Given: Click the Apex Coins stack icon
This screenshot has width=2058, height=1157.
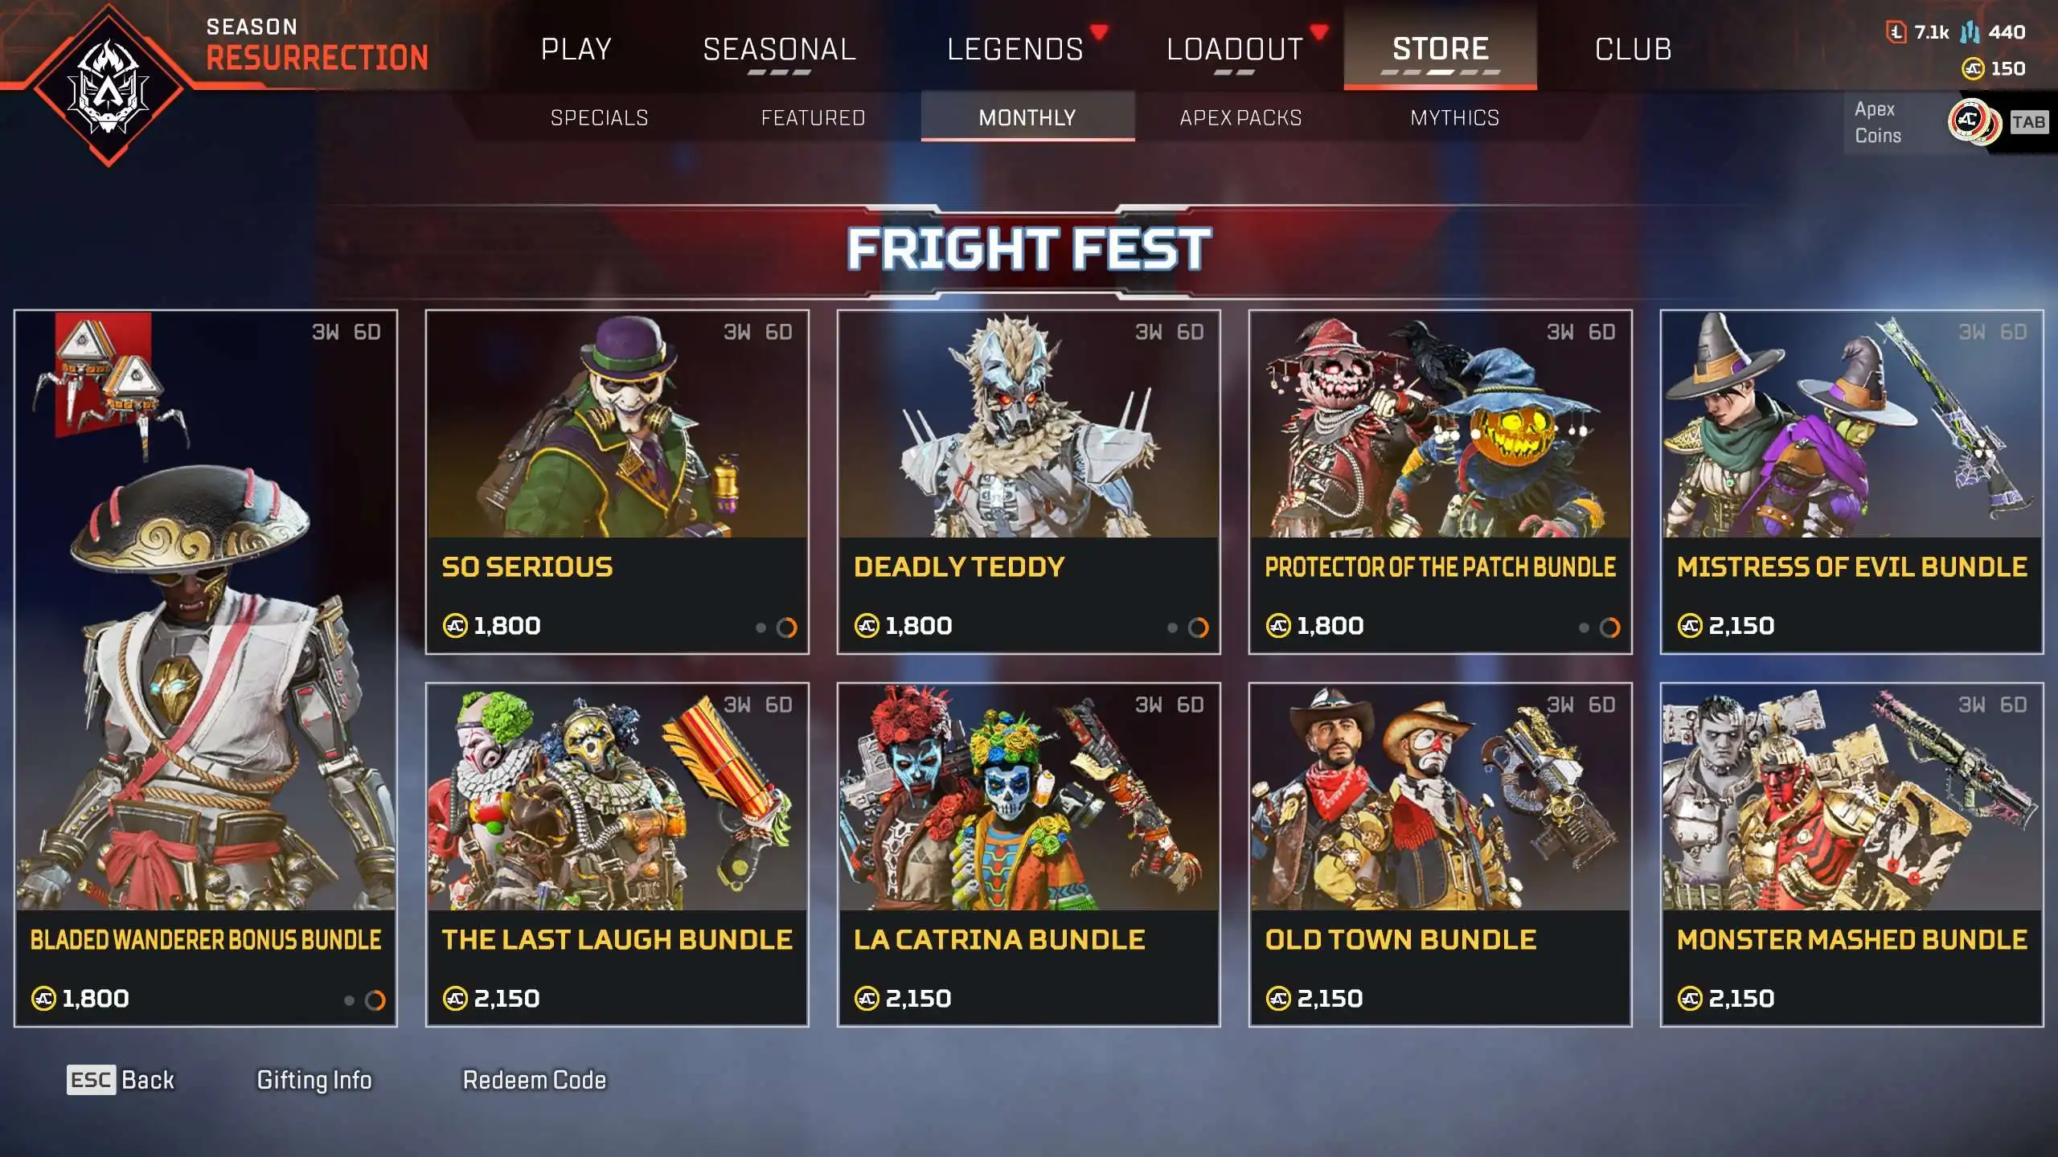Looking at the screenshot, I should (x=1974, y=122).
